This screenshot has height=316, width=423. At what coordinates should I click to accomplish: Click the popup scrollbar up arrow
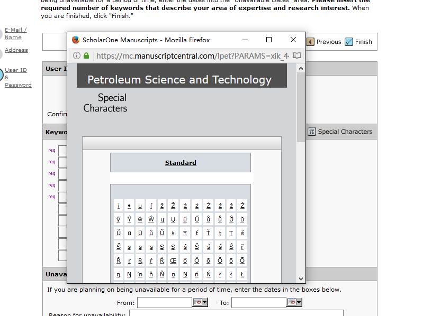coord(301,68)
